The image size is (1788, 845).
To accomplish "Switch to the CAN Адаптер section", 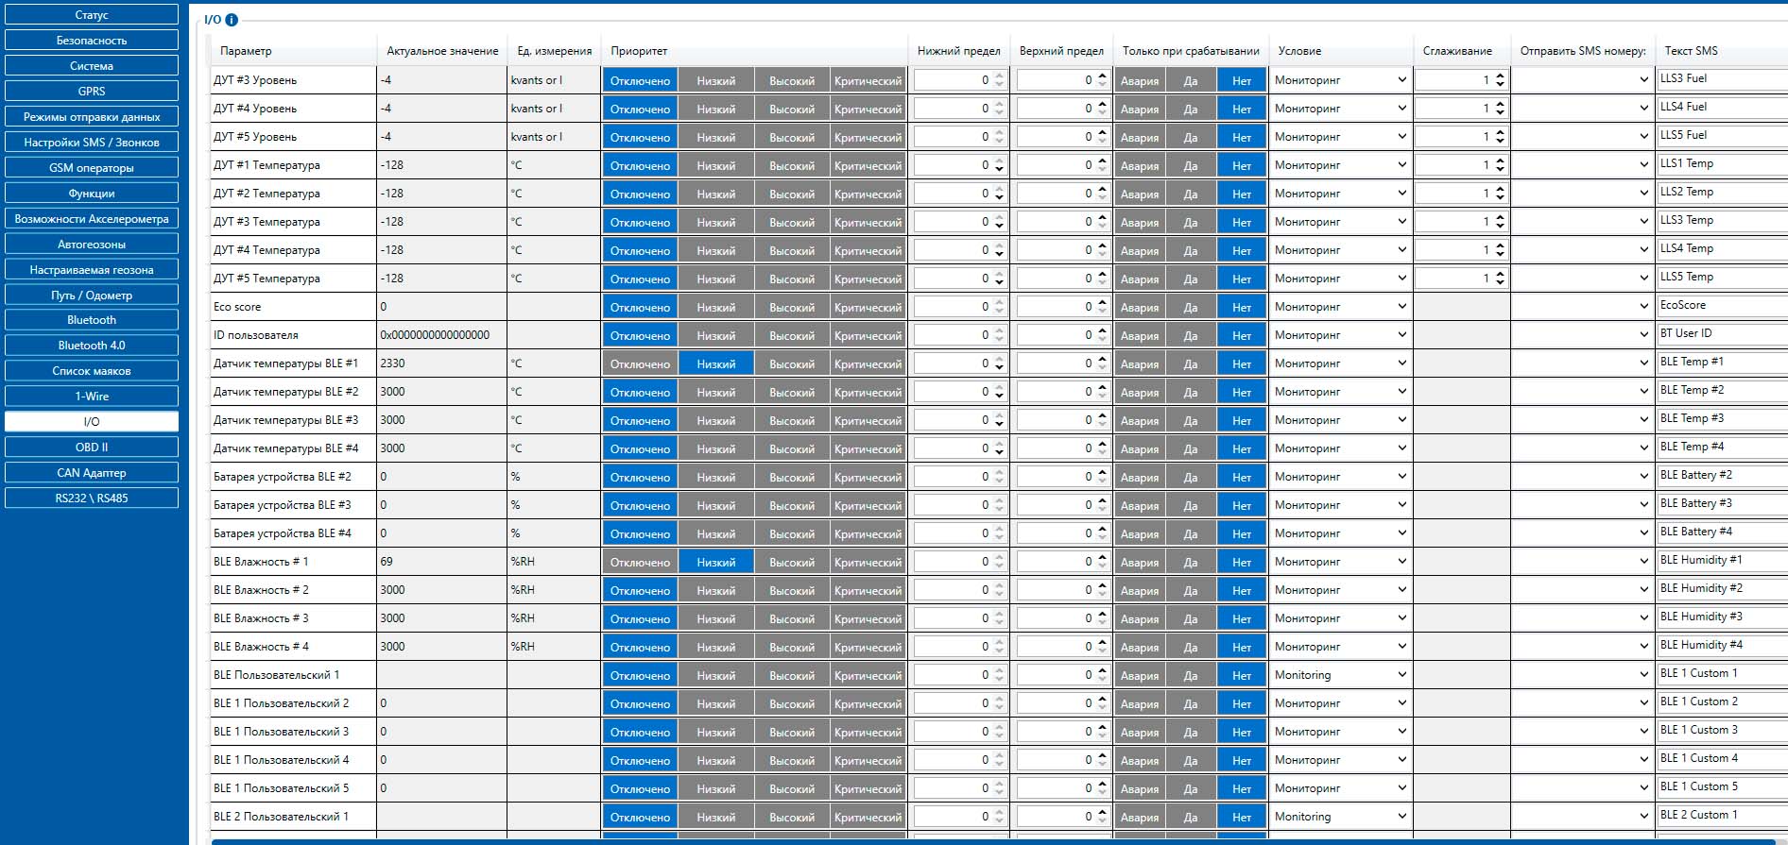I will 92,473.
